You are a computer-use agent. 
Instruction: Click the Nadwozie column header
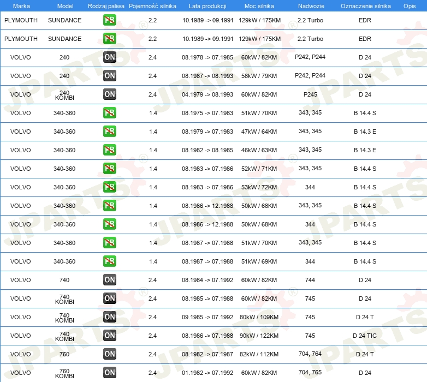click(x=311, y=6)
